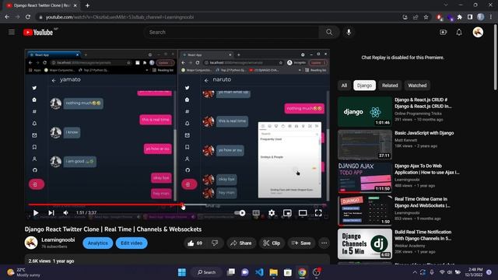Go to the YouTube home logo
Image resolution: width=498 pixels, height=280 pixels.
[38, 33]
